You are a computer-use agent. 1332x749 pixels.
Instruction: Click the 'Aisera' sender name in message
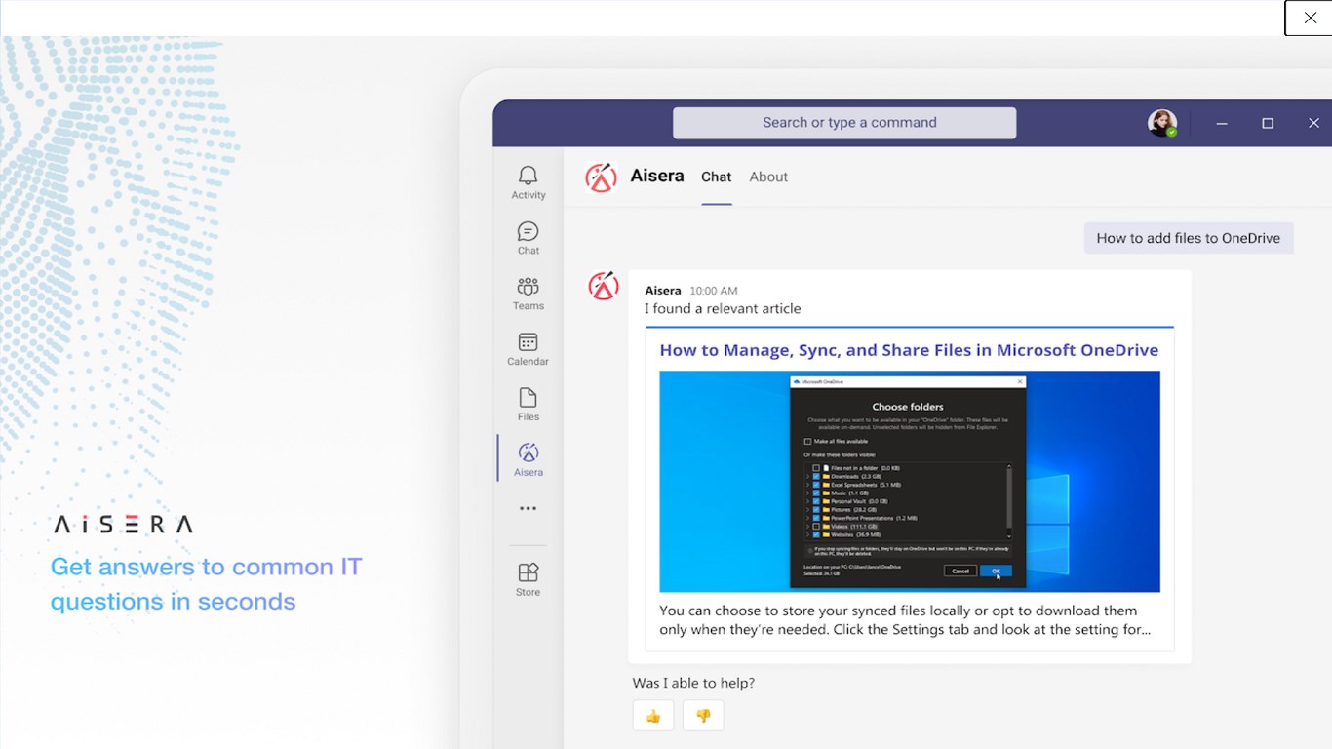point(663,291)
